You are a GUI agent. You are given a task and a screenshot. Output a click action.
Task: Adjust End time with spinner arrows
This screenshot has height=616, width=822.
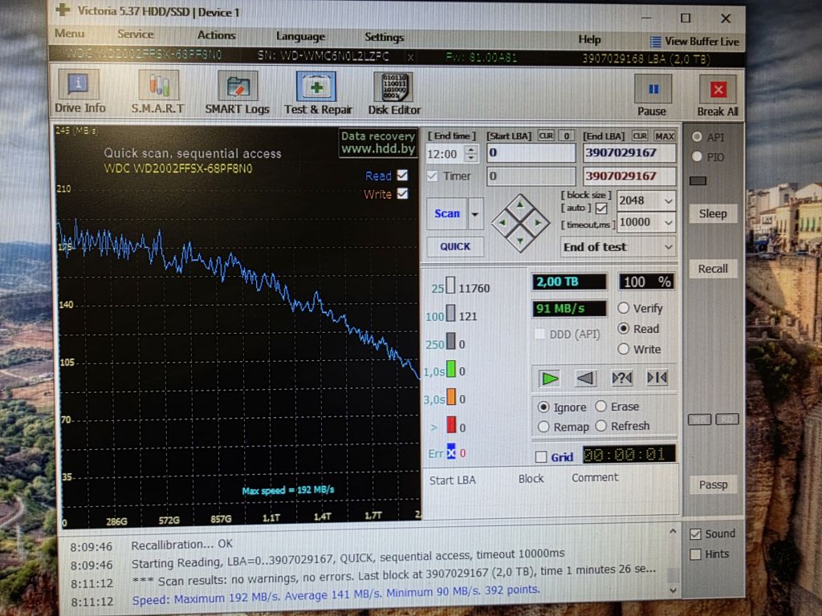pyautogui.click(x=471, y=153)
